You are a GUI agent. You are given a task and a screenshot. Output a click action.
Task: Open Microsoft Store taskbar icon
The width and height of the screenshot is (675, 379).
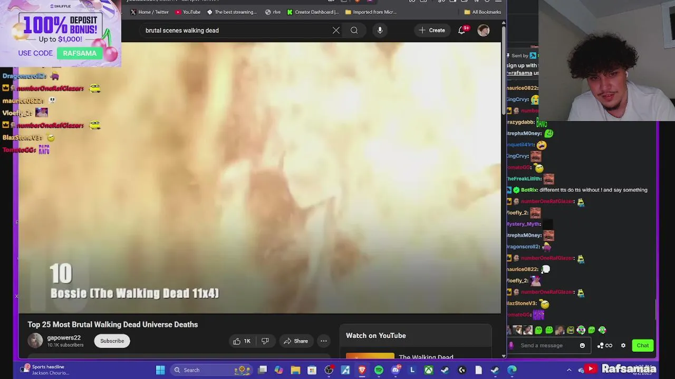[312, 370]
